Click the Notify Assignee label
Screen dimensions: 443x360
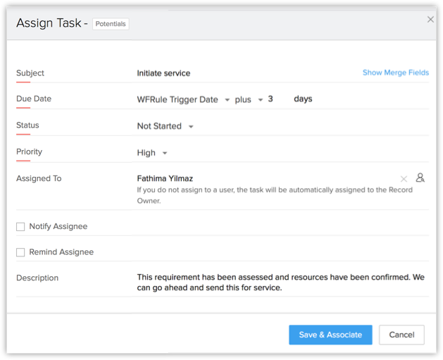(x=58, y=227)
